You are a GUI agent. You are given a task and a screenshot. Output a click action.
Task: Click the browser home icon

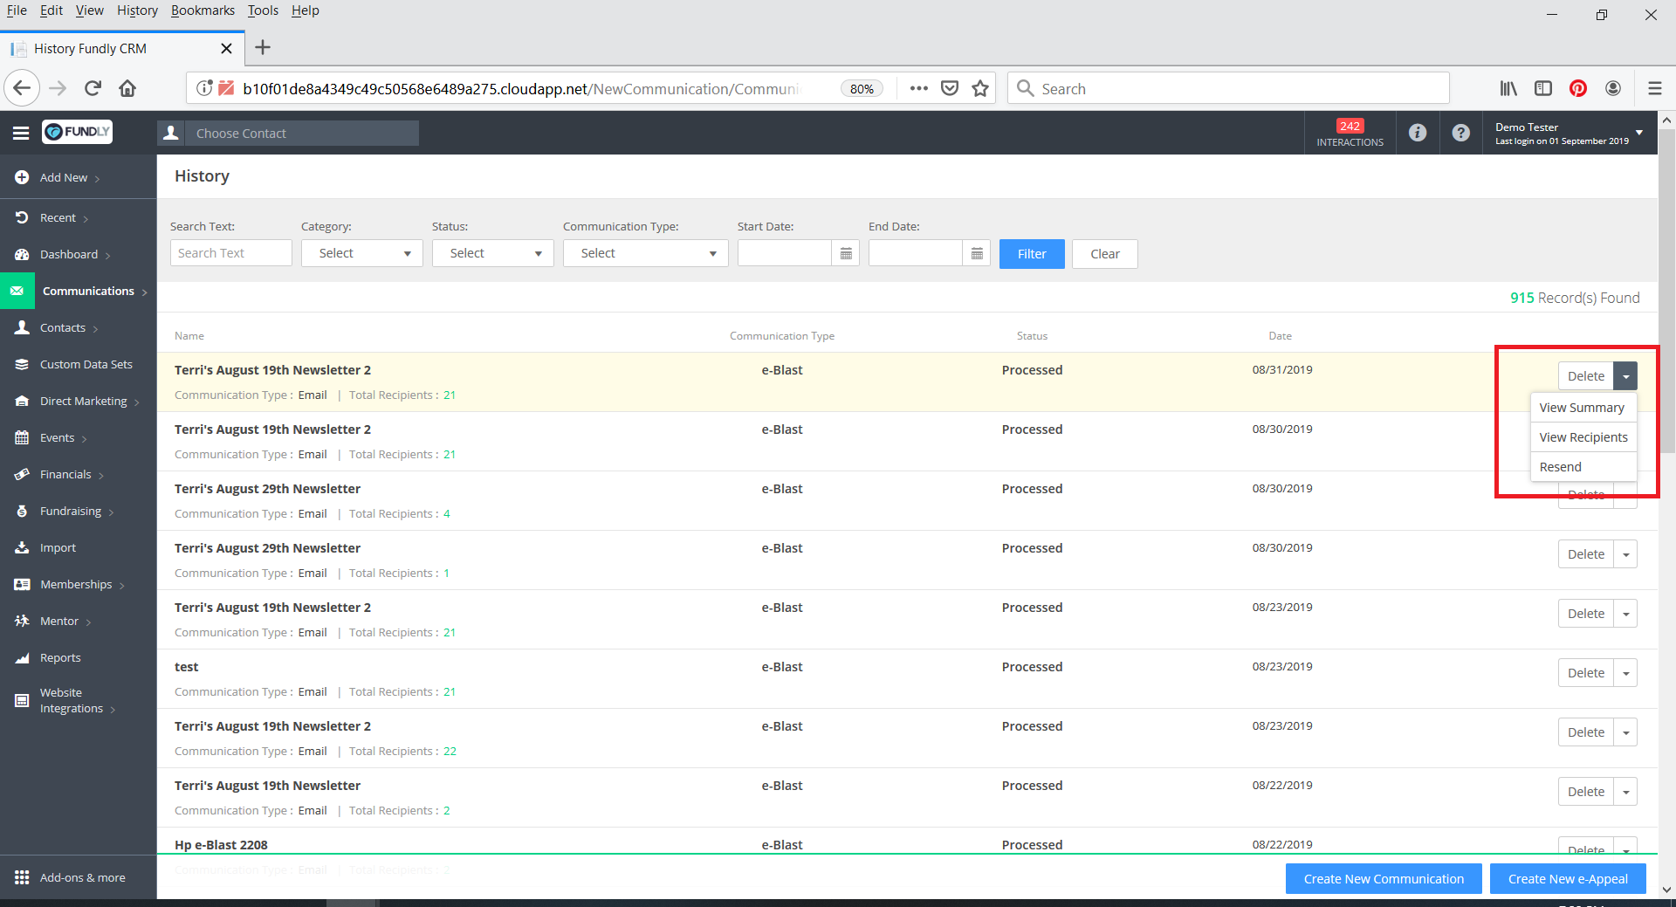(x=127, y=88)
